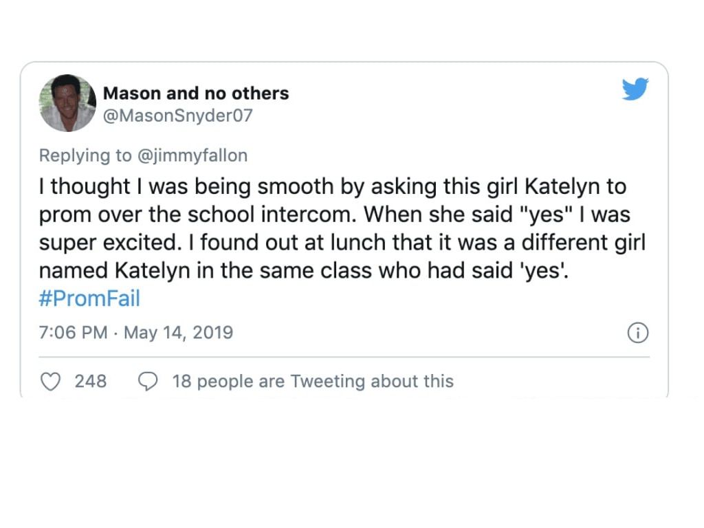Open the tweet info circle icon
Screen dimensions: 704x528
coord(638,333)
